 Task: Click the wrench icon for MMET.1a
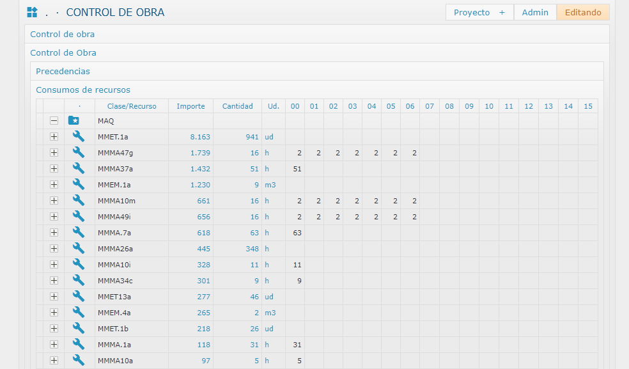pyautogui.click(x=79, y=136)
